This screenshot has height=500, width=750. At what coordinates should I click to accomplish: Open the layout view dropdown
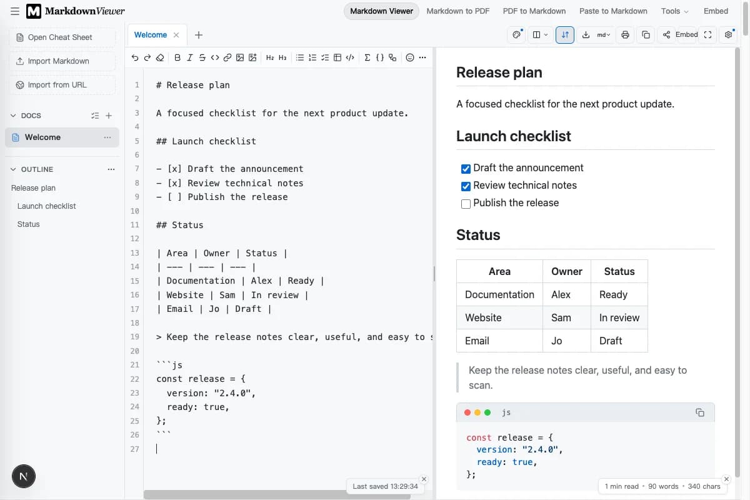(x=541, y=35)
